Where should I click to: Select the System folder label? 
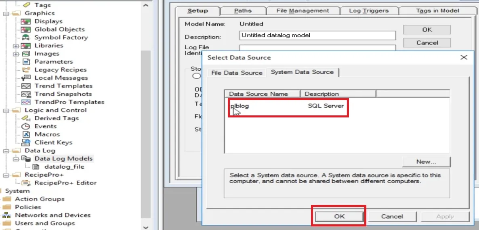click(17, 191)
